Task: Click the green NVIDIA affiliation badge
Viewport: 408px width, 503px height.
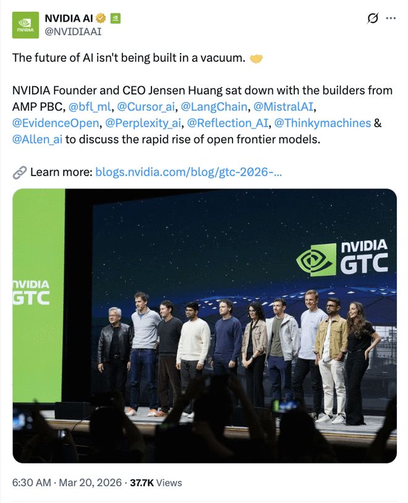Action: coord(115,19)
